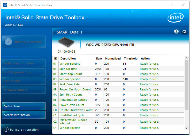This screenshot has width=190, height=135.
Task: Open the help question mark icon
Action: click(176, 32)
